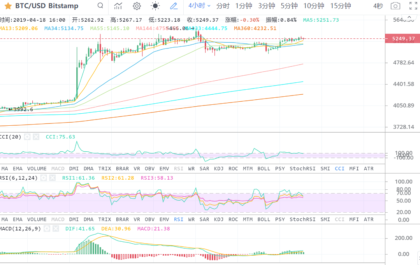
Task: Open settings gear for RSI(6,12,24) indicator
Action: [44, 178]
